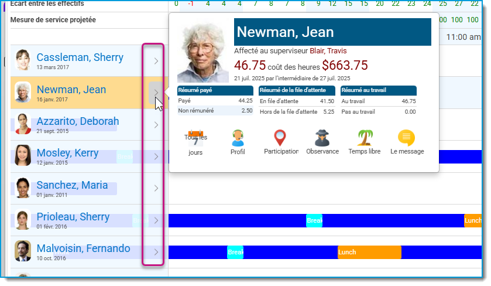This screenshot has width=491, height=286.
Task: Click the Résumé au travail header
Action: 379,90
